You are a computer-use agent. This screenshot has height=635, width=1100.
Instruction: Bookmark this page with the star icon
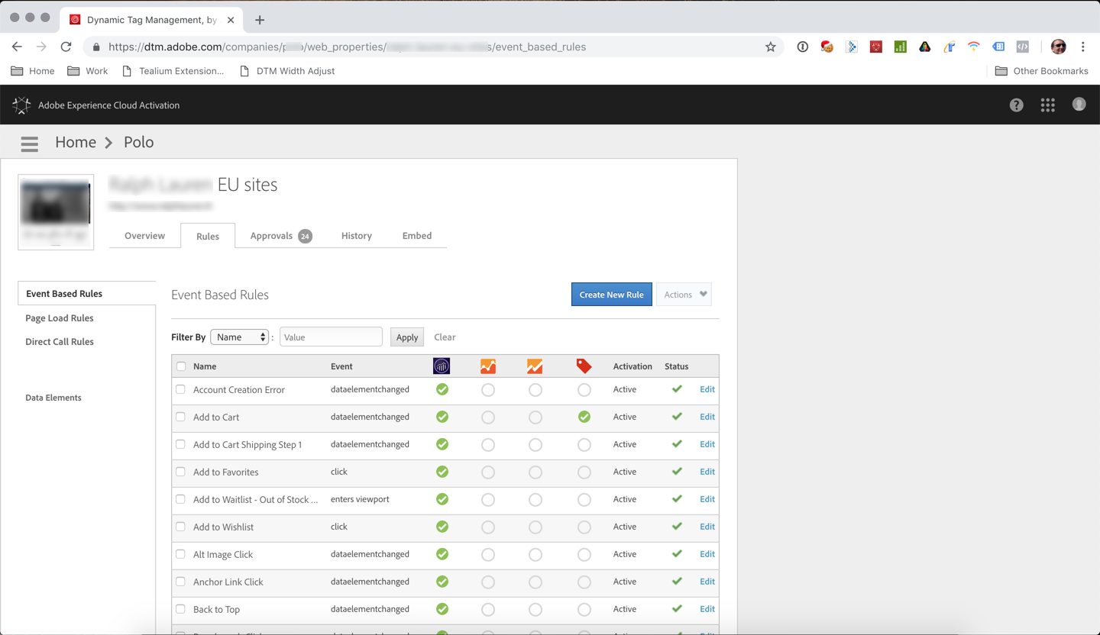[x=770, y=47]
